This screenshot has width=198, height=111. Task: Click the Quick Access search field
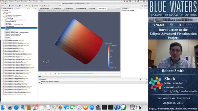[135, 6]
